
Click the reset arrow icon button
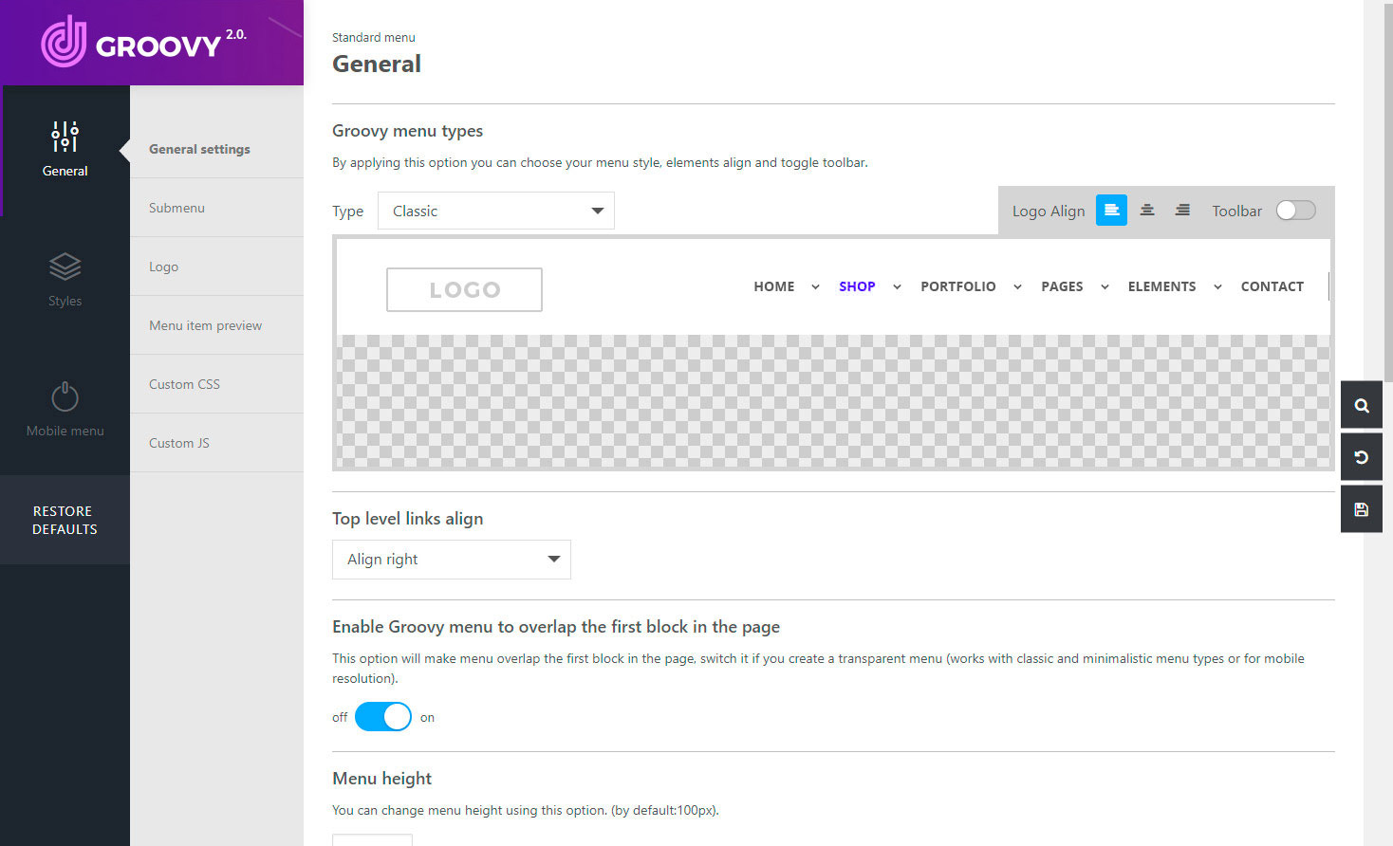point(1361,457)
